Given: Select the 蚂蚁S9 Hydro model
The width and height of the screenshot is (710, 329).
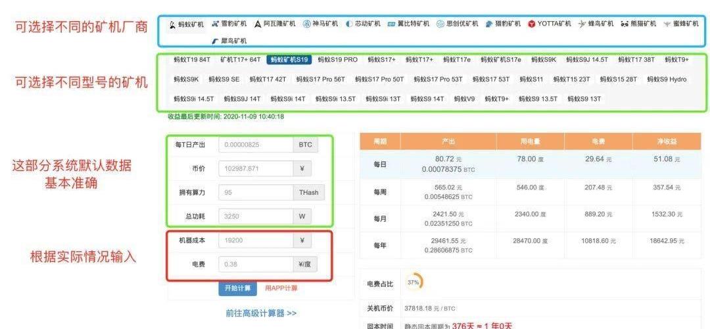Looking at the screenshot, I should coord(667,80).
